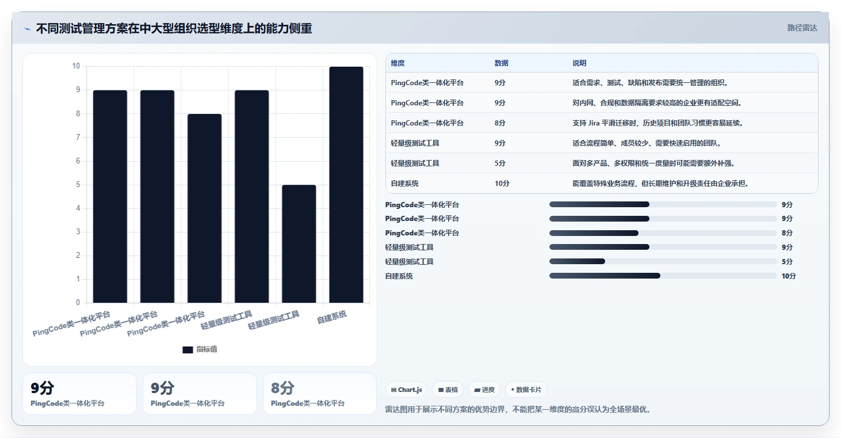Click the 8分 progress bar for PingCode类一体化平台

[663, 233]
